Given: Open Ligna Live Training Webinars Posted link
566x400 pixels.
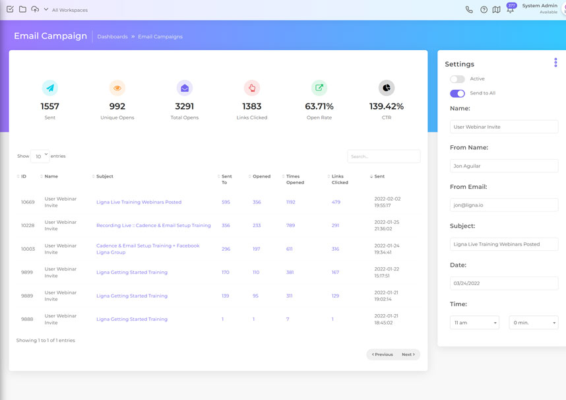Looking at the screenshot, I should pyautogui.click(x=139, y=202).
